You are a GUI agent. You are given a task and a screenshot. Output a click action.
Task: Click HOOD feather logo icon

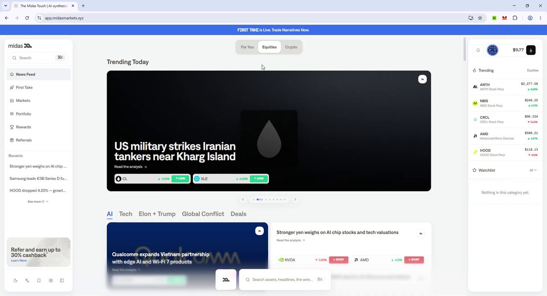475,152
